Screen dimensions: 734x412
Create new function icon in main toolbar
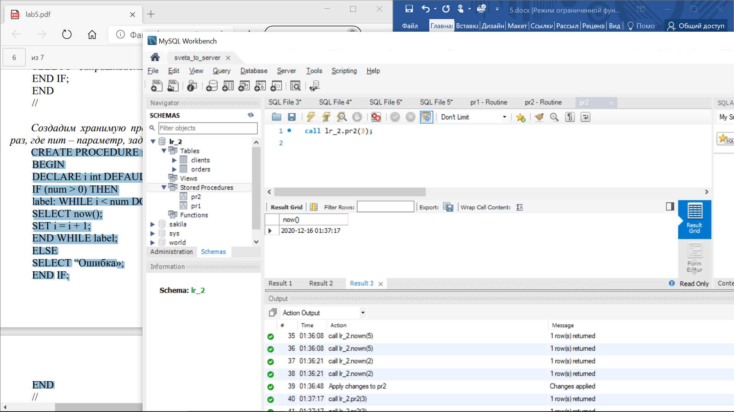tap(276, 86)
